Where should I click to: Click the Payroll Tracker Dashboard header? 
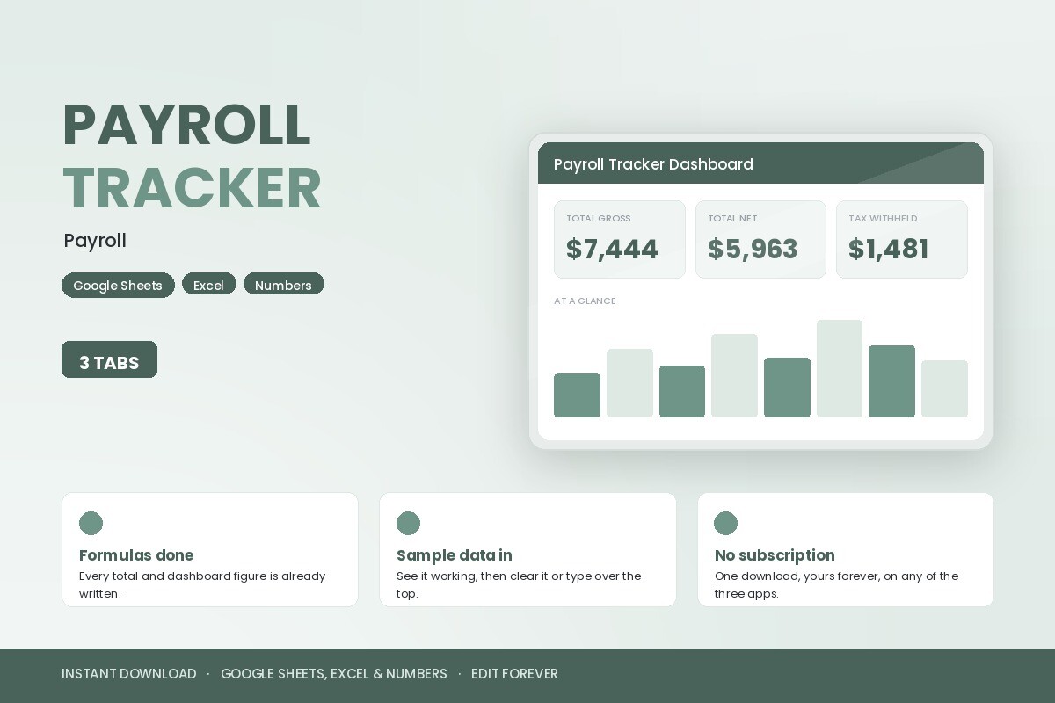point(760,163)
